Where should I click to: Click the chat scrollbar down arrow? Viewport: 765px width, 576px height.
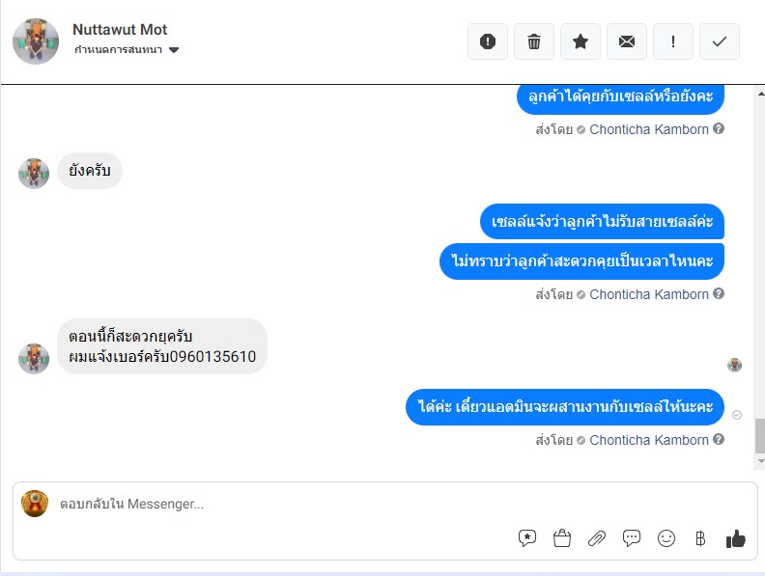point(760,461)
